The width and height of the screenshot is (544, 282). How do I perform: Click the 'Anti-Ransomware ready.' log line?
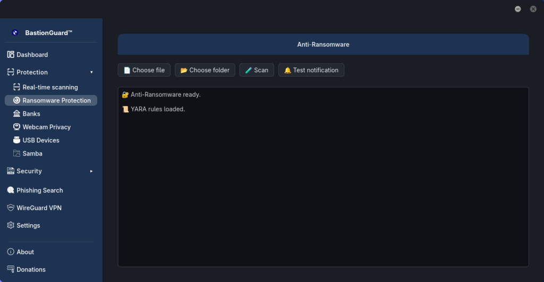(x=166, y=95)
